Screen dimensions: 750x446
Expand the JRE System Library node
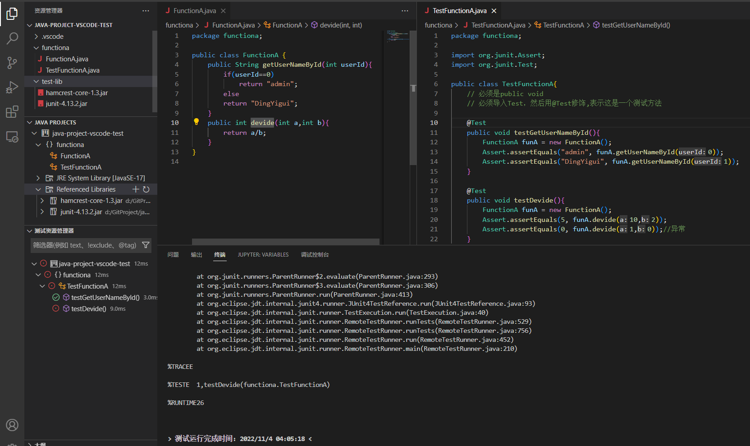point(38,178)
